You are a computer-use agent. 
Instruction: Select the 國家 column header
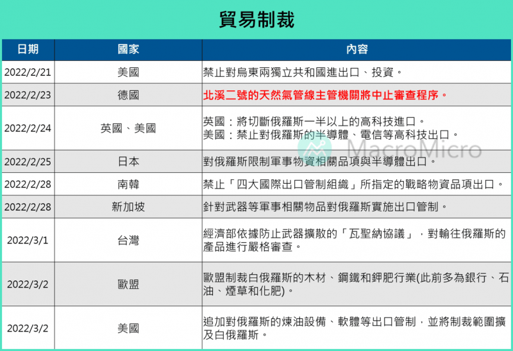(128, 49)
